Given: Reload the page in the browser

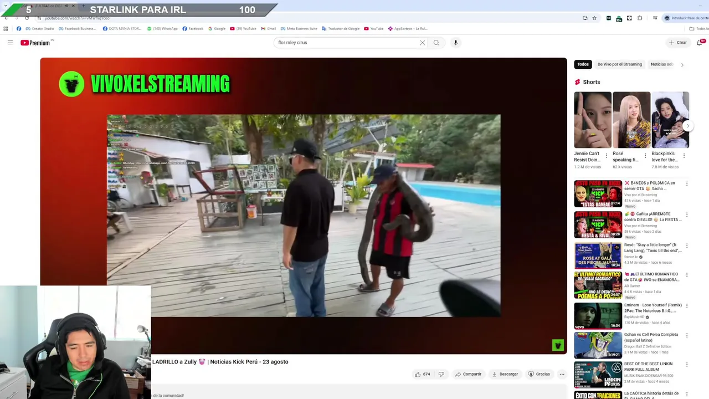Looking at the screenshot, I should [x=27, y=18].
